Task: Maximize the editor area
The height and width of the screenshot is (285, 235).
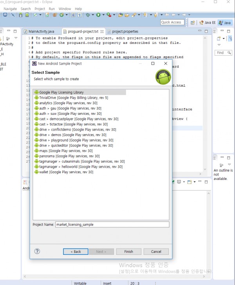Action: (x=206, y=31)
